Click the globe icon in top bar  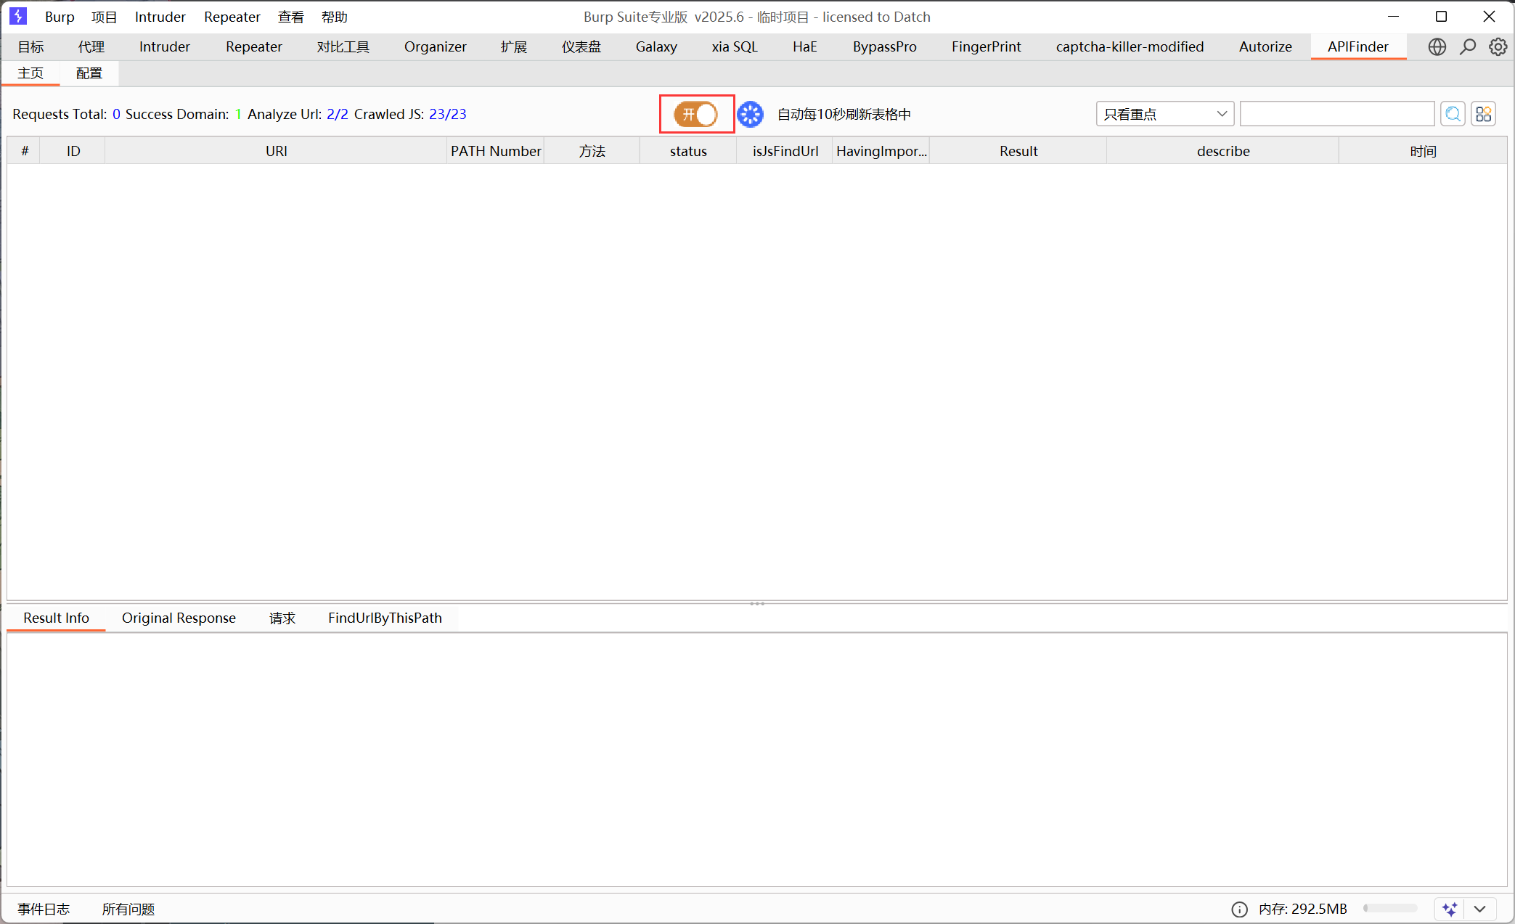point(1437,46)
